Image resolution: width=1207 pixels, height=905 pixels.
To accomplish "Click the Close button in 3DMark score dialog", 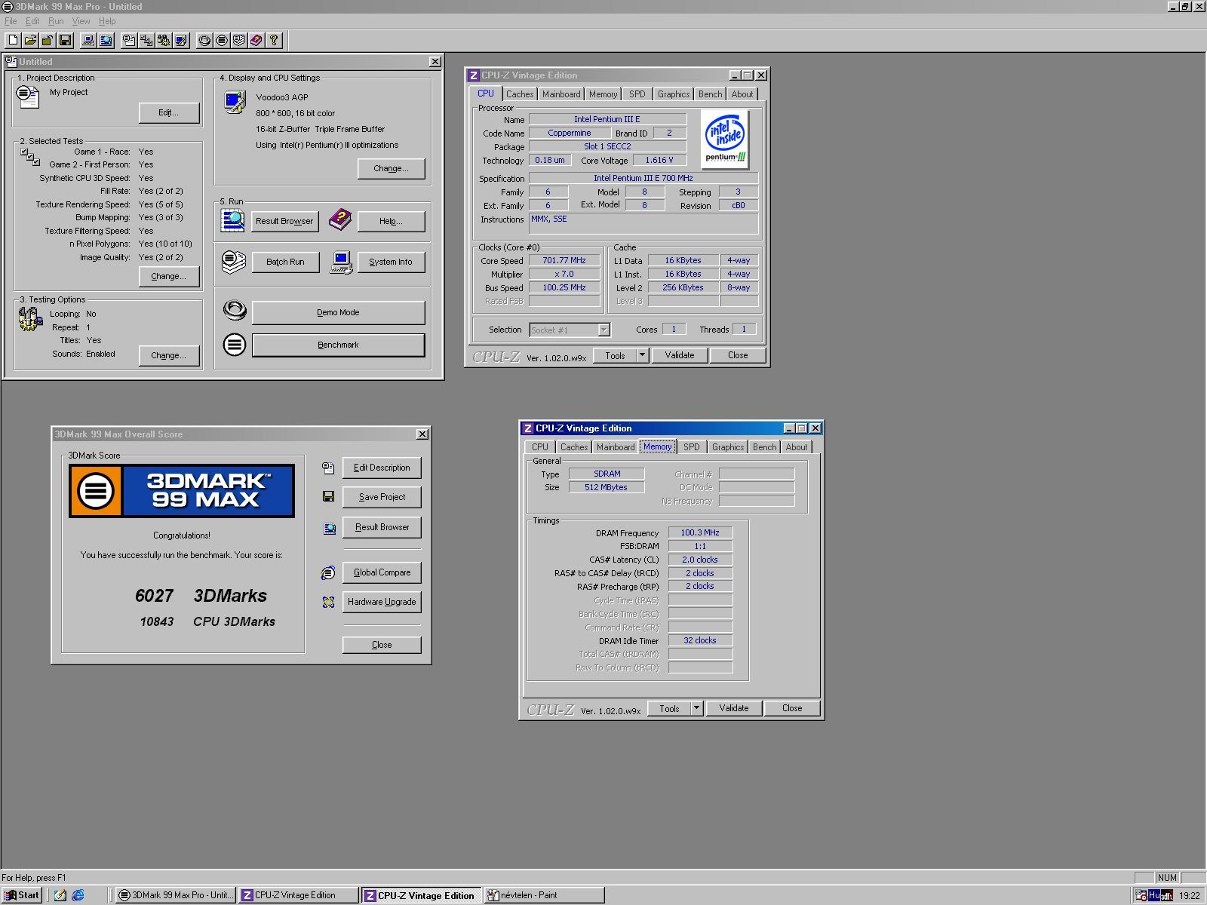I will pos(382,645).
